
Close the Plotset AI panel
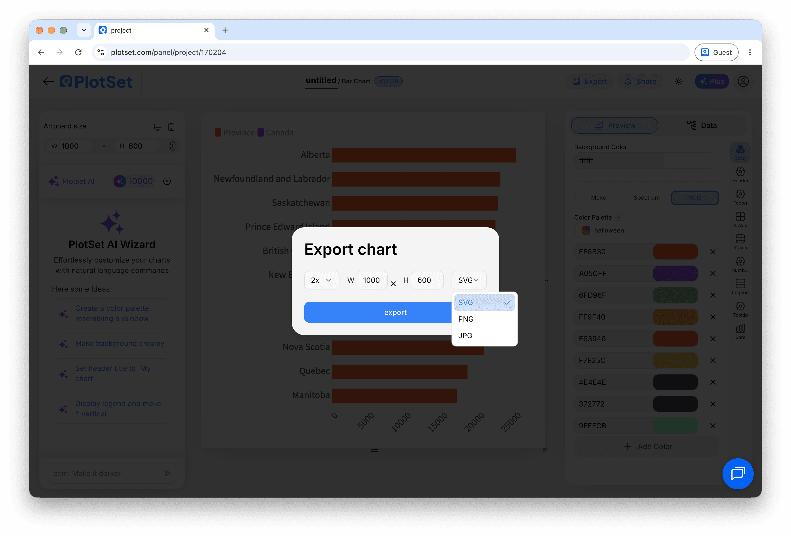click(x=167, y=181)
